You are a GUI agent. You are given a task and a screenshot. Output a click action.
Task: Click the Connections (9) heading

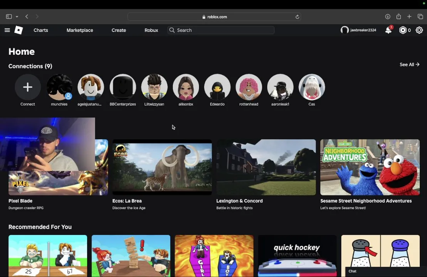pos(30,66)
